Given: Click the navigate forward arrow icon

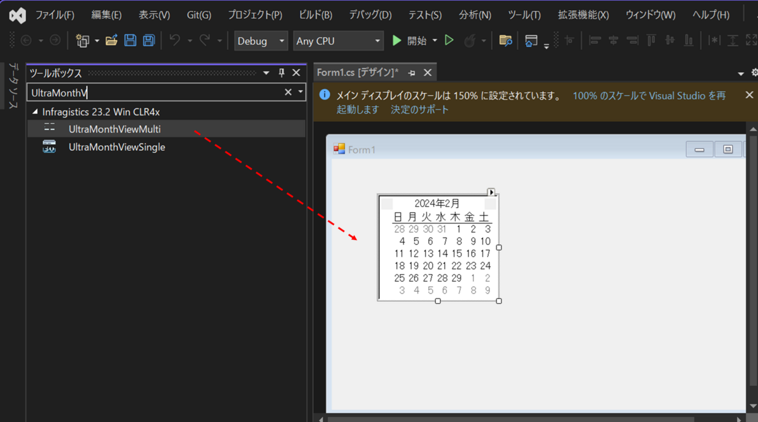Looking at the screenshot, I should pos(55,40).
